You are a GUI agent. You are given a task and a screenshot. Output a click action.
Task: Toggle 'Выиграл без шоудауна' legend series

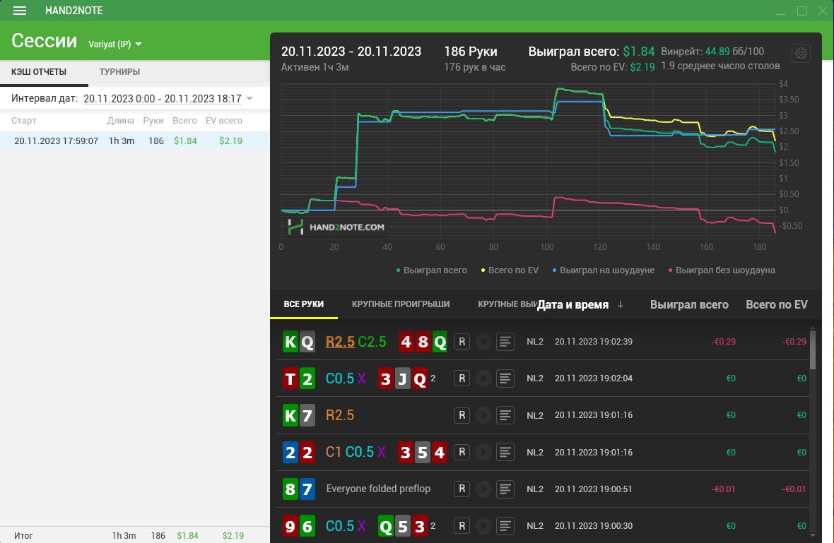click(x=721, y=270)
